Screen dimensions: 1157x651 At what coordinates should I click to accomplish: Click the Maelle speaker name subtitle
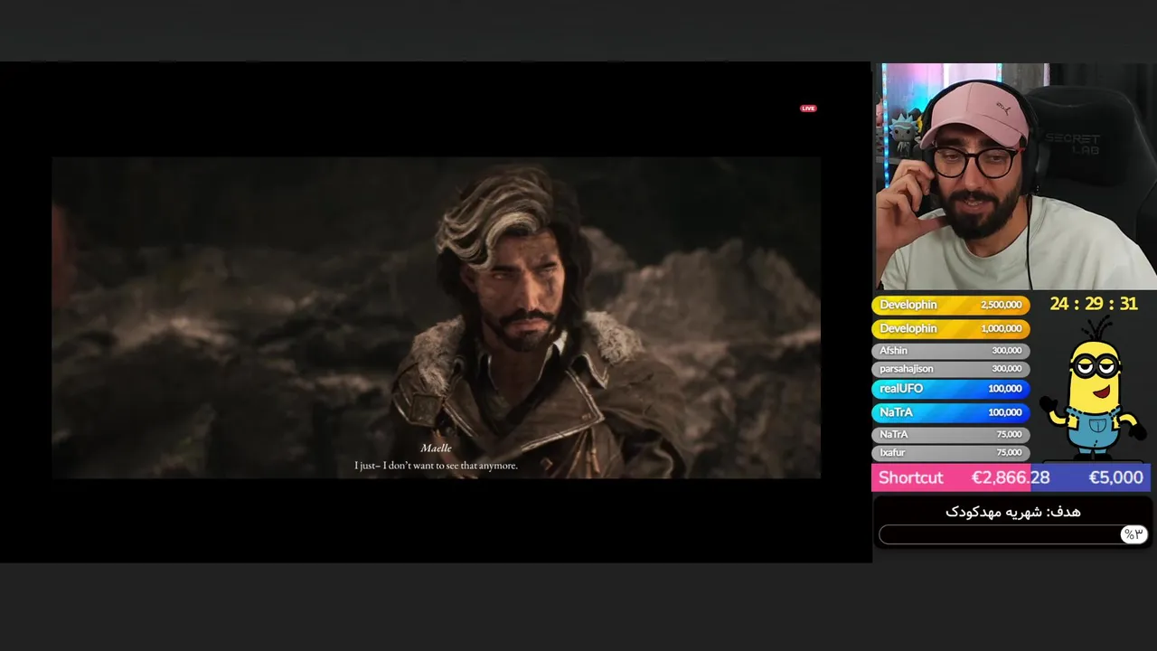(436, 448)
